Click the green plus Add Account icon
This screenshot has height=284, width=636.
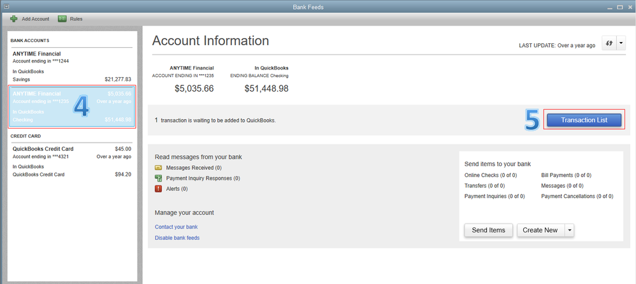click(x=13, y=19)
